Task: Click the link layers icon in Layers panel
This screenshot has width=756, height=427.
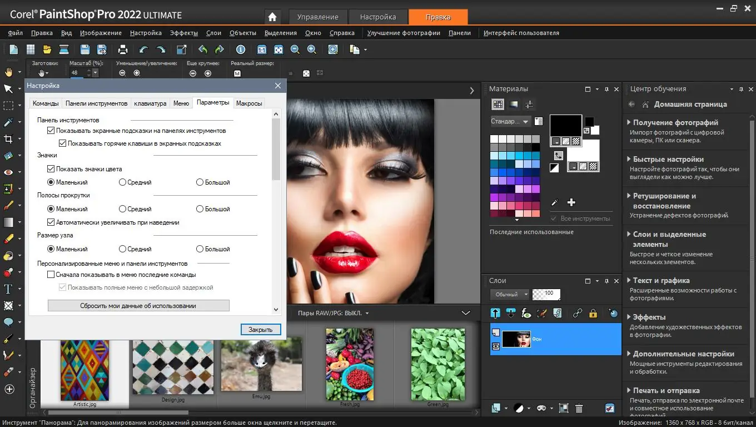Action: click(x=577, y=313)
